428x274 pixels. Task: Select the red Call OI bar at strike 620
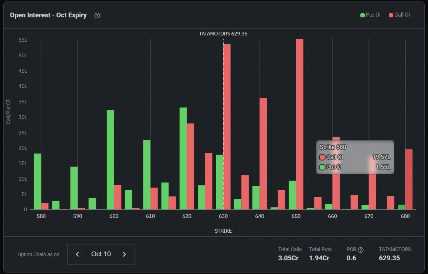coord(190,166)
